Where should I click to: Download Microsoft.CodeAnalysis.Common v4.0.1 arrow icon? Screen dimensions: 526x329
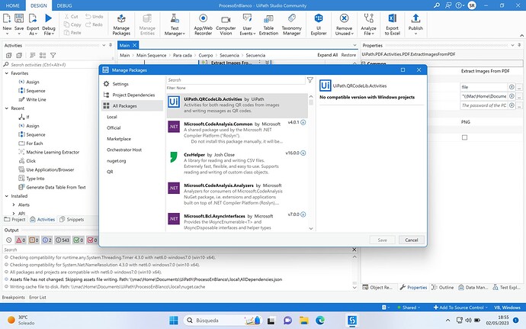[x=303, y=122]
